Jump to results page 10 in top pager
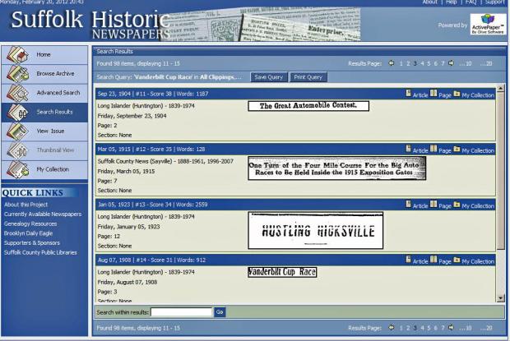Screen dimensions: 510x341 pyautogui.click(x=466, y=63)
